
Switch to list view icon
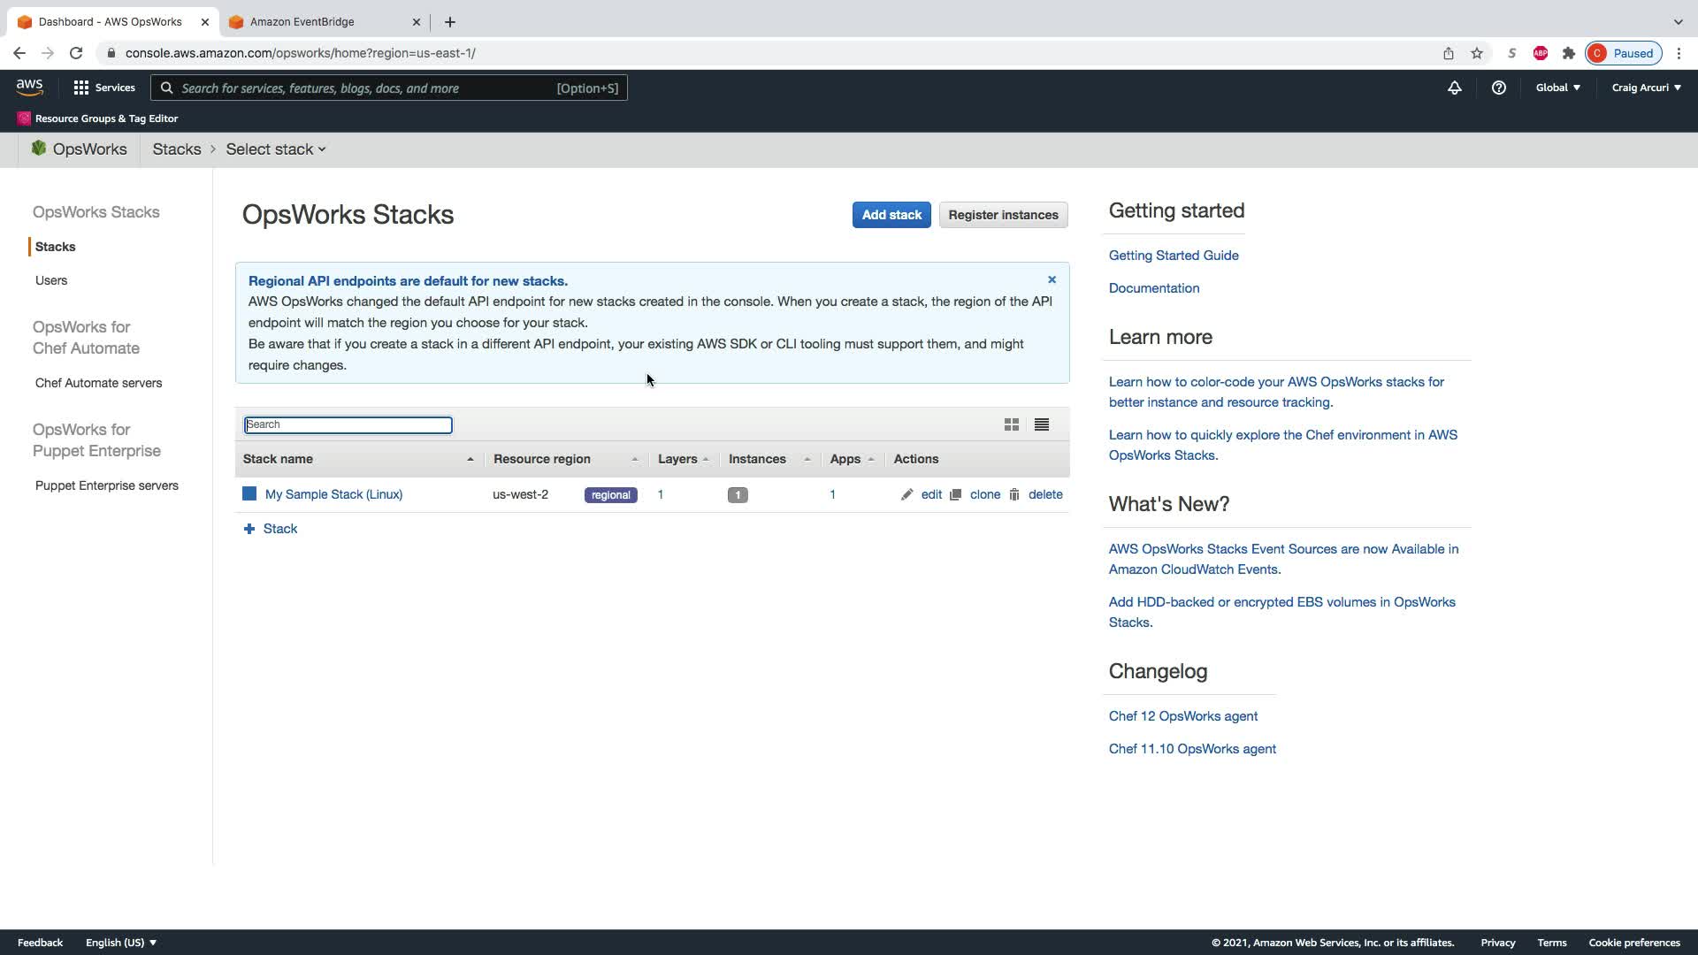point(1041,425)
